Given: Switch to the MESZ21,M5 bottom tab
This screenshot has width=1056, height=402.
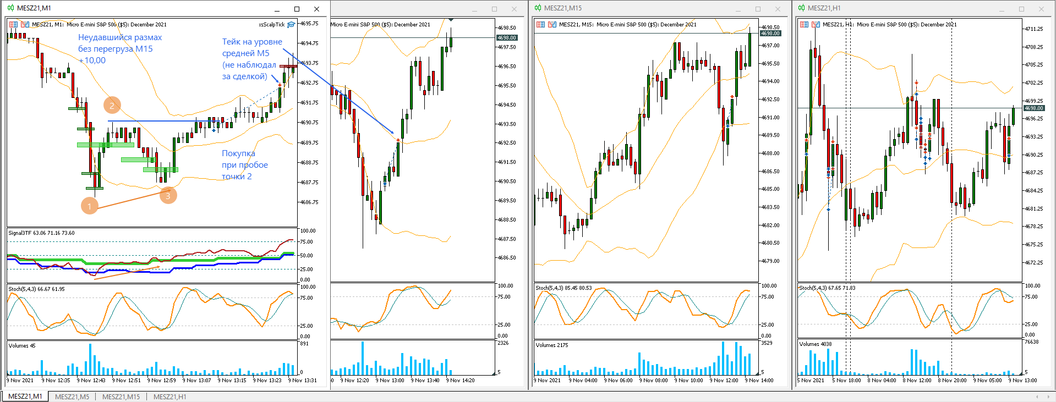Looking at the screenshot, I should pos(72,397).
